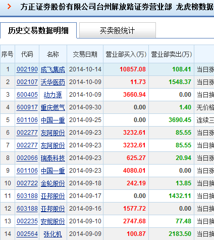
Task: Click the orange arrow beside the page title
Action: pyautogui.click(x=9, y=7)
